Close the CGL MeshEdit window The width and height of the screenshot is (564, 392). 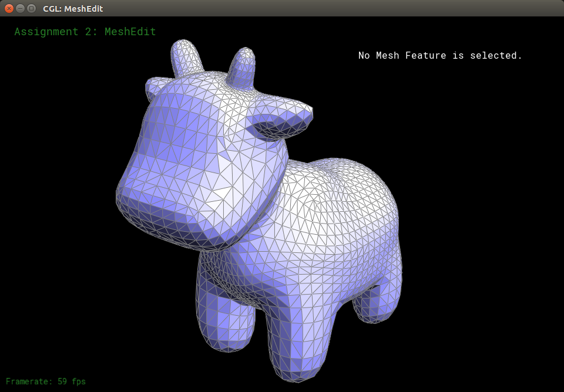click(x=9, y=8)
